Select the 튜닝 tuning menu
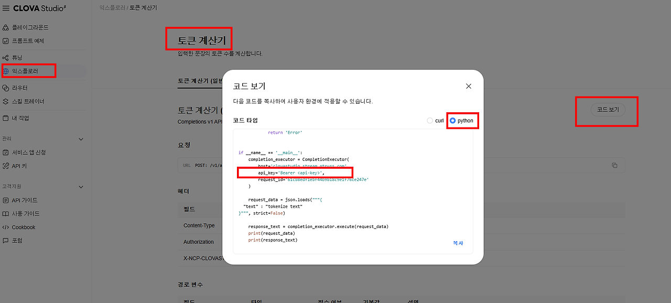Viewport: 671px width, 303px height. click(x=22, y=57)
